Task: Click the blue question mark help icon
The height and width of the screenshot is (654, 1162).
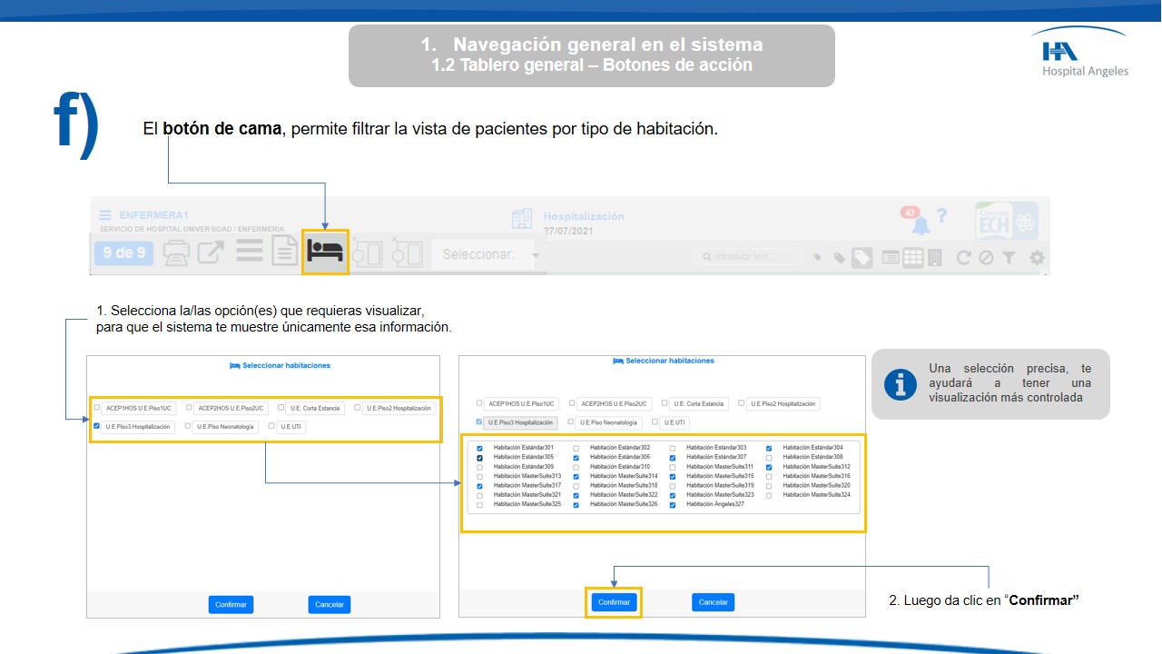Action: [942, 216]
